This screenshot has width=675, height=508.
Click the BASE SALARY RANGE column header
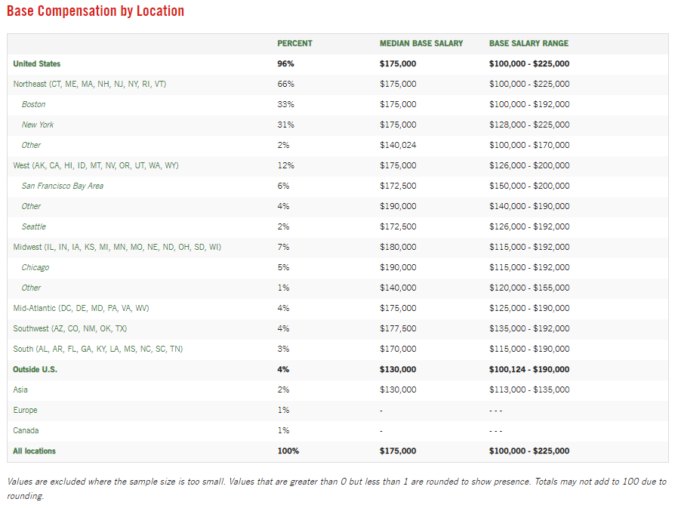(529, 44)
